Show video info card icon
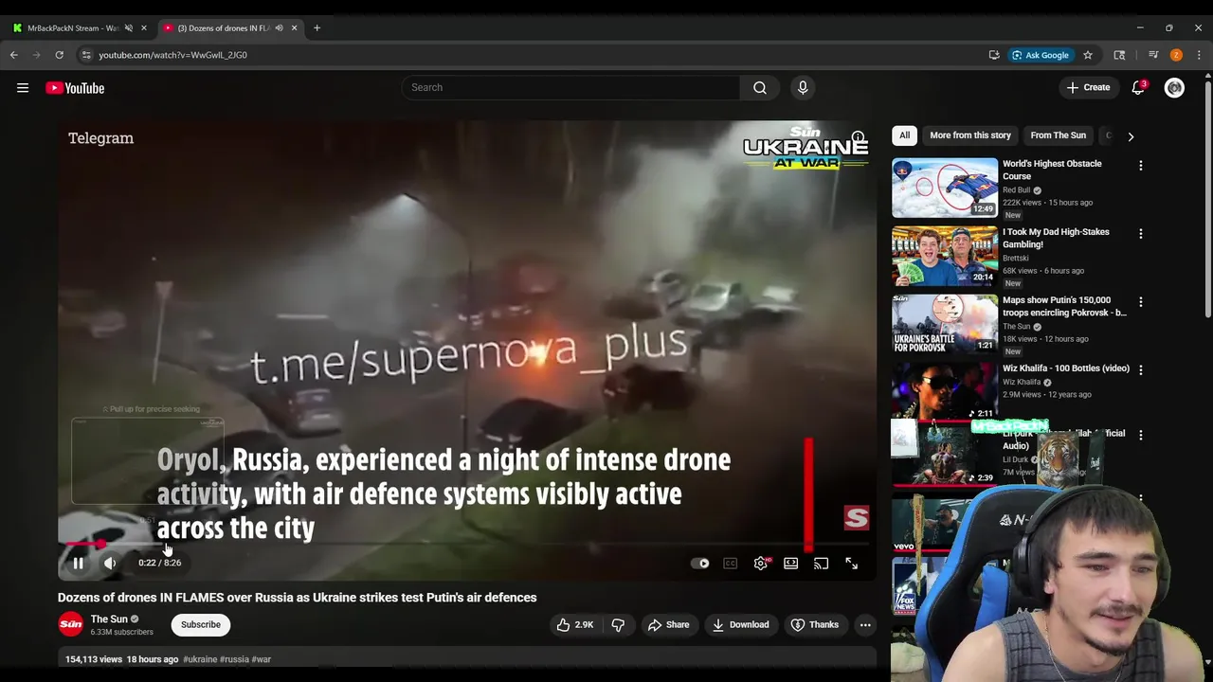1213x682 pixels. click(x=858, y=138)
